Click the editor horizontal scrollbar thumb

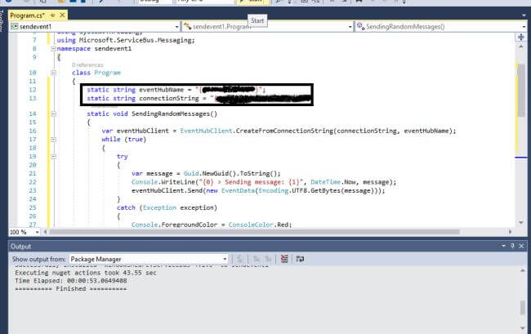pyautogui.click(x=254, y=232)
